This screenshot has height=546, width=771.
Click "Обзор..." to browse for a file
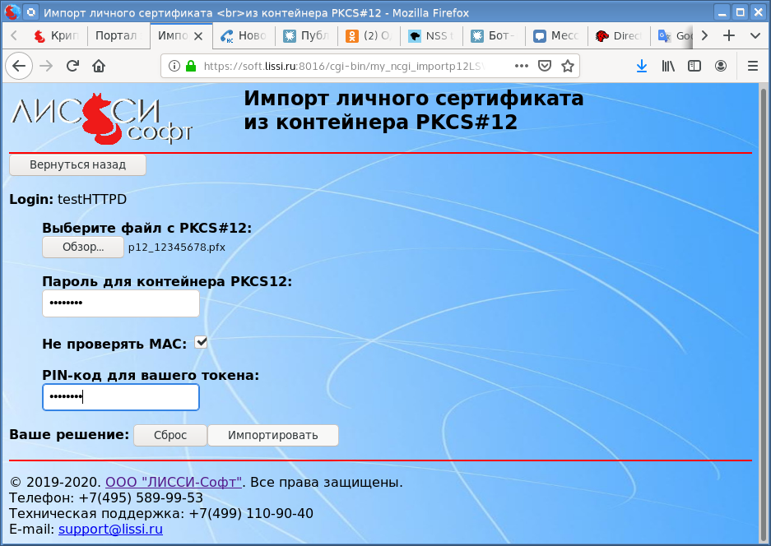(x=83, y=247)
